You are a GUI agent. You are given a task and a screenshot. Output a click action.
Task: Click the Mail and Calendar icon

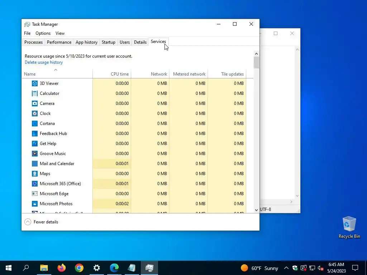35,164
